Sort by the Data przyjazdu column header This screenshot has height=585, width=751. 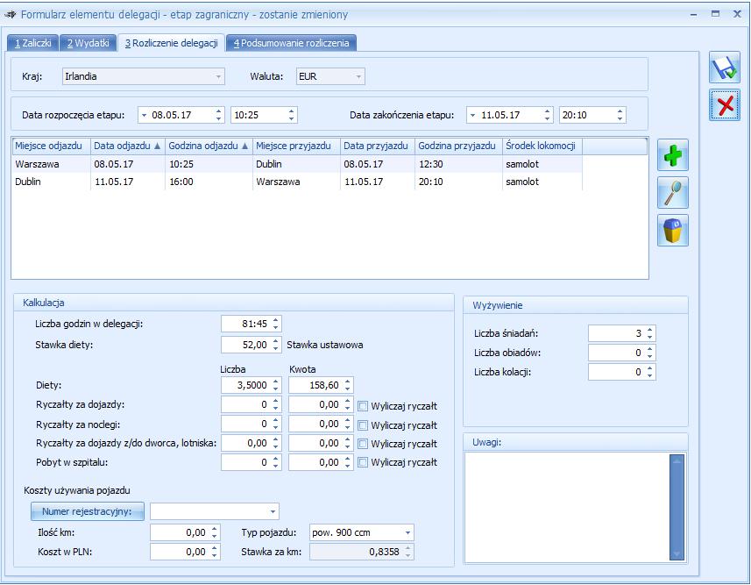(x=378, y=146)
